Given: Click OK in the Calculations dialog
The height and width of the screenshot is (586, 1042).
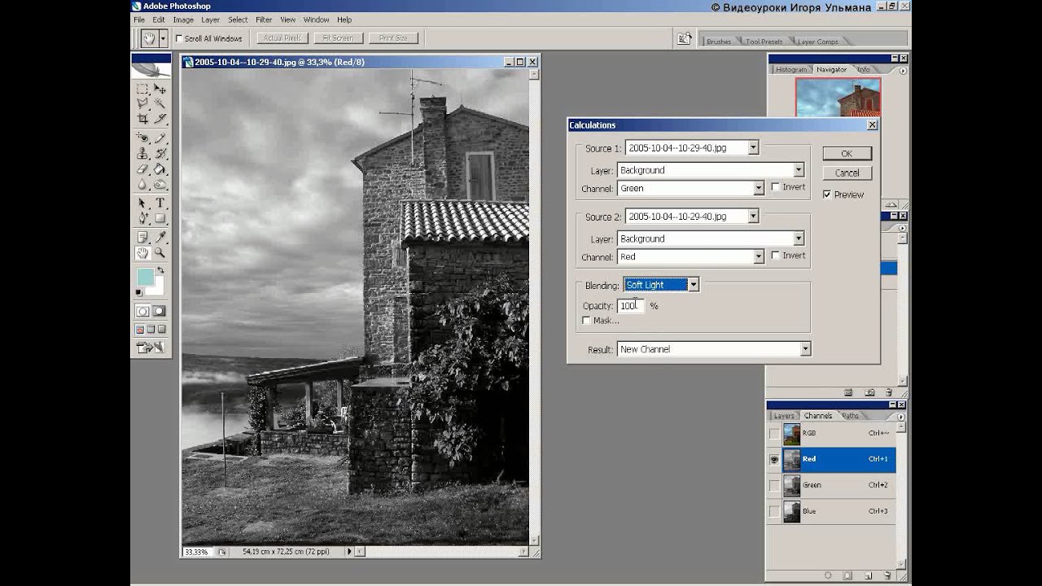Looking at the screenshot, I should 847,154.
